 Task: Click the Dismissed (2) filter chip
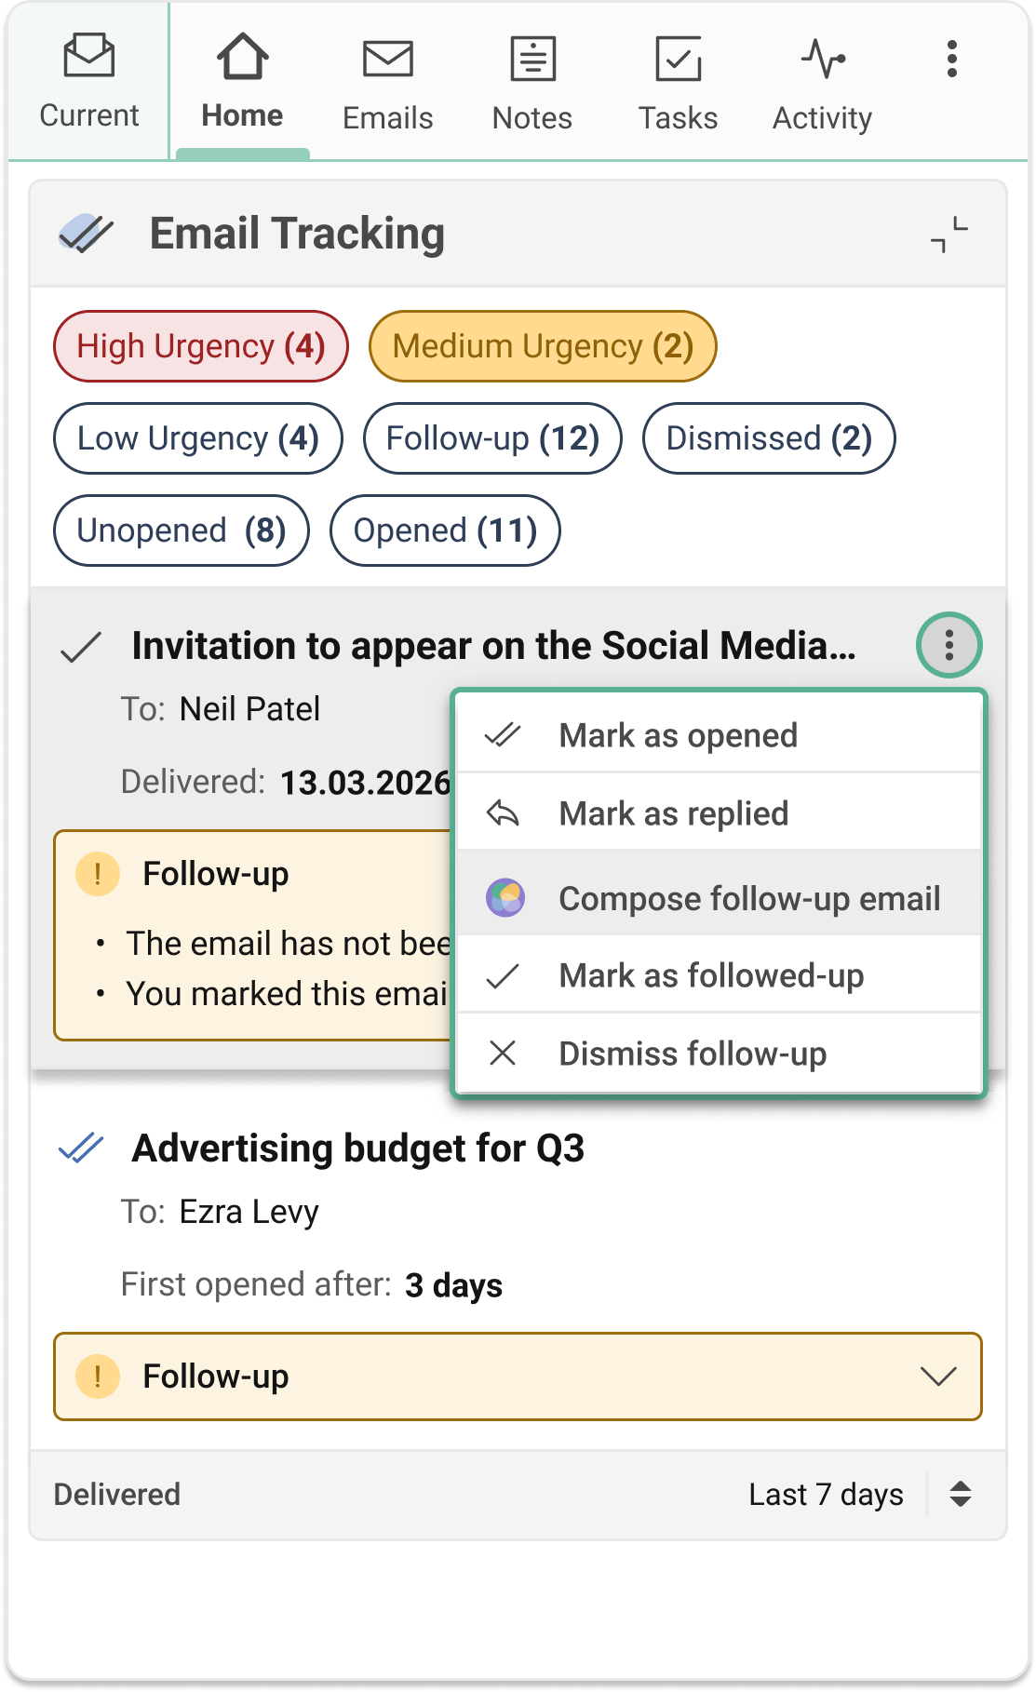coord(769,438)
